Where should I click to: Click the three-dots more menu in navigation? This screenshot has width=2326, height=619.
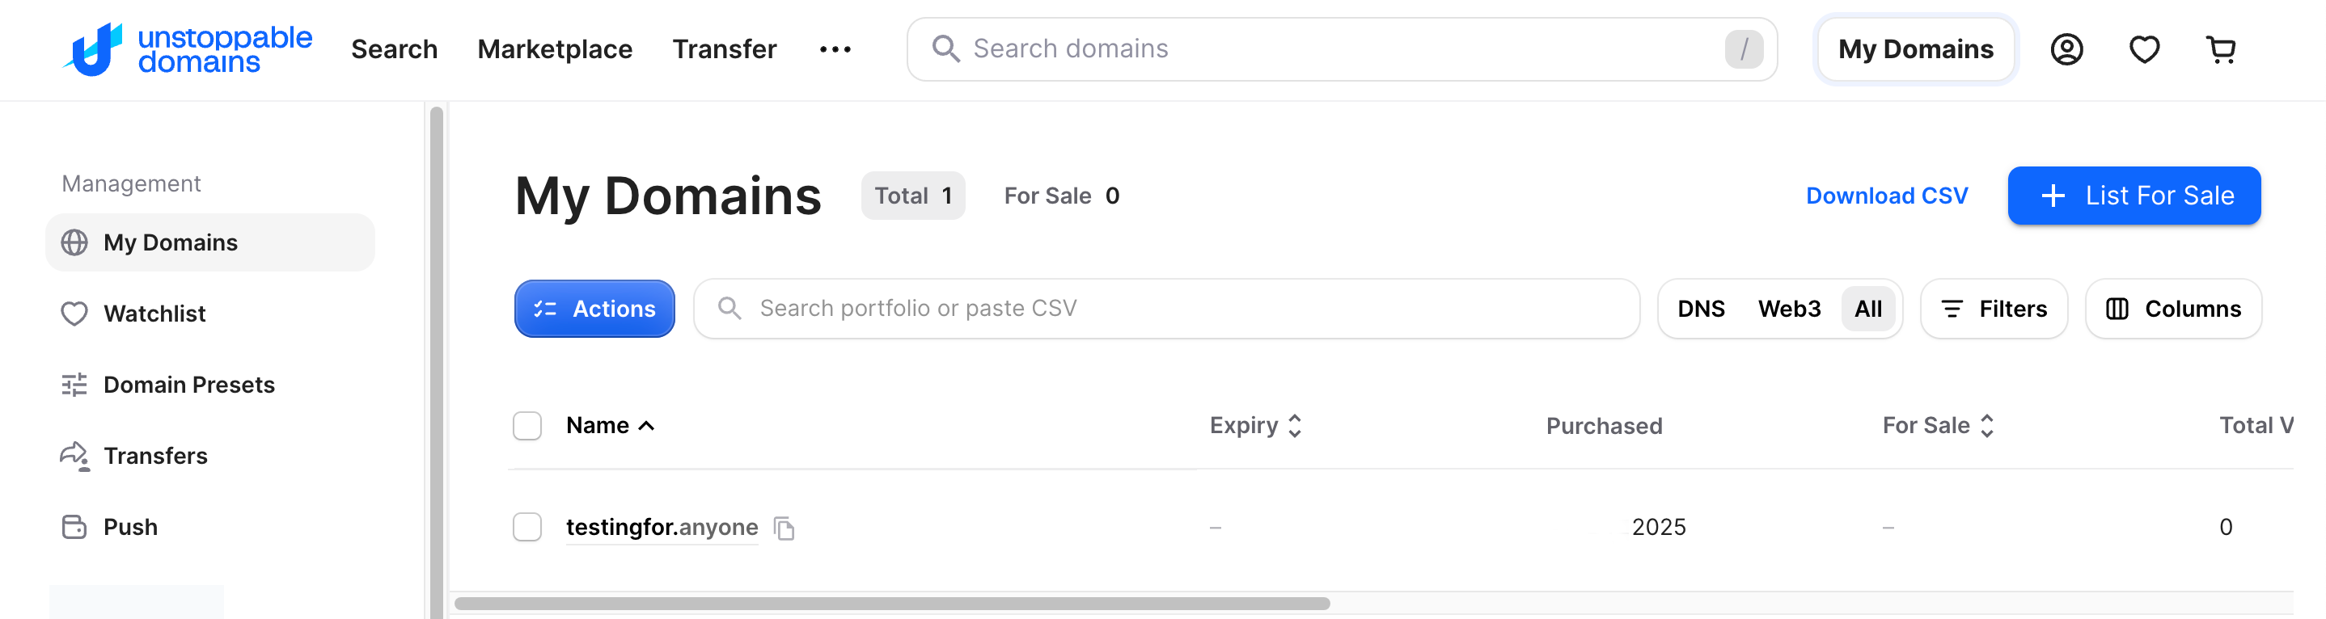click(835, 48)
